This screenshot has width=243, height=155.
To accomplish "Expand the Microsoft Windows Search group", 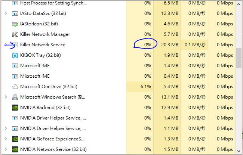I will coord(6,97).
